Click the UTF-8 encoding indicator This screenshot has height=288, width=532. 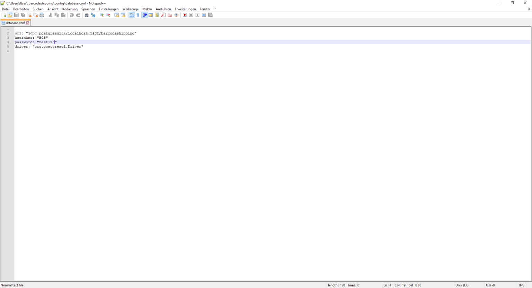pos(490,285)
